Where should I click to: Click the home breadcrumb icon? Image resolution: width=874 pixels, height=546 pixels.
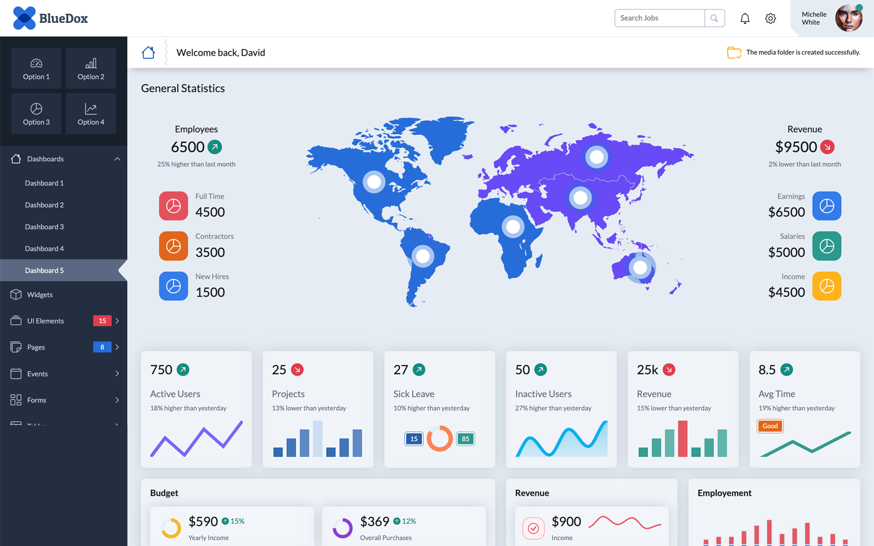(148, 52)
